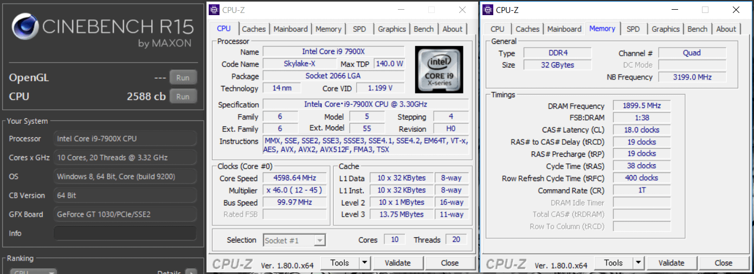Click the empty Info field in Cinebench
The width and height of the screenshot is (754, 274).
[x=125, y=233]
